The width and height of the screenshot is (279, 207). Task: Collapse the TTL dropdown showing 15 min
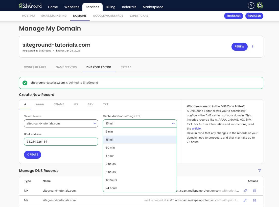tap(140, 123)
